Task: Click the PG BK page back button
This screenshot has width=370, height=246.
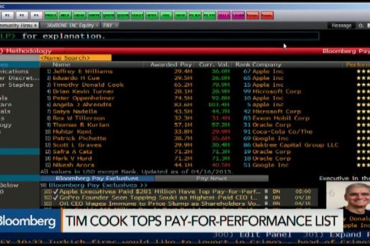Action: coord(195,16)
